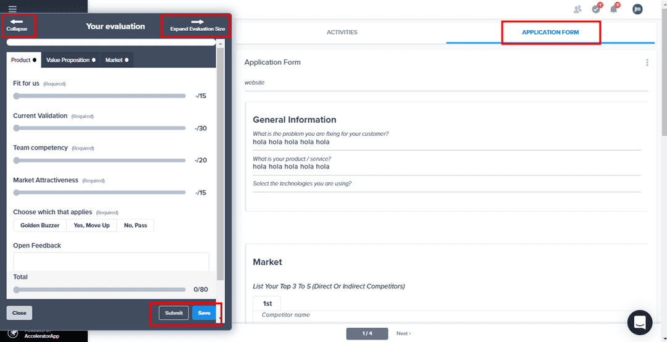
Task: Click the Collapse arrow icon
Action: point(17,22)
